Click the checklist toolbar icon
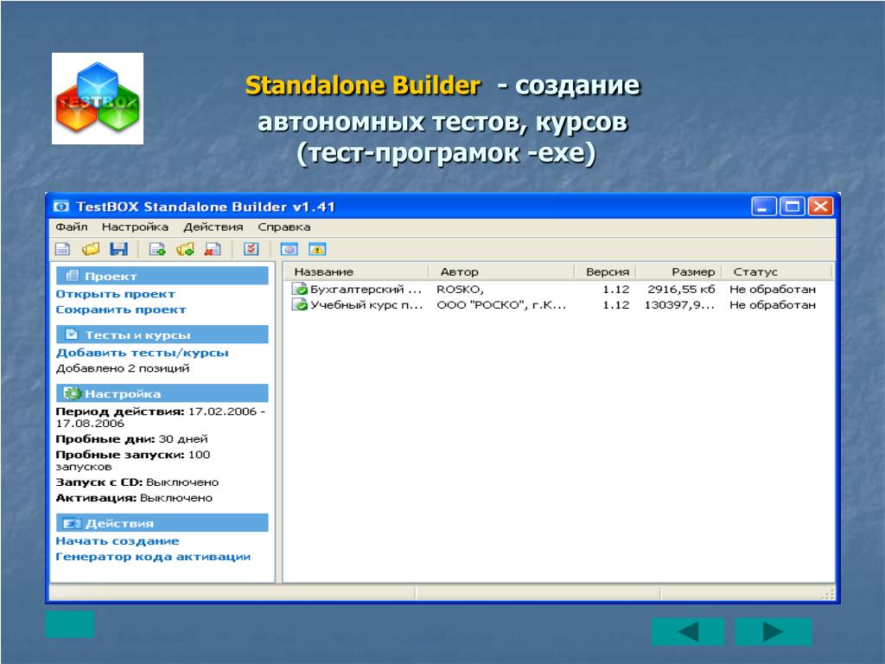The image size is (885, 664). tap(251, 249)
